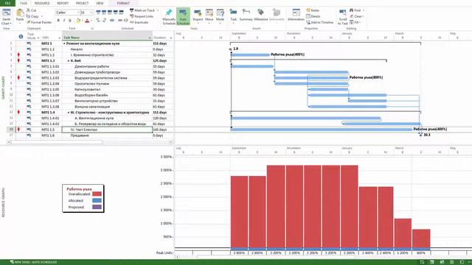
Task: Click Scroll to Task
Action: pos(342,17)
